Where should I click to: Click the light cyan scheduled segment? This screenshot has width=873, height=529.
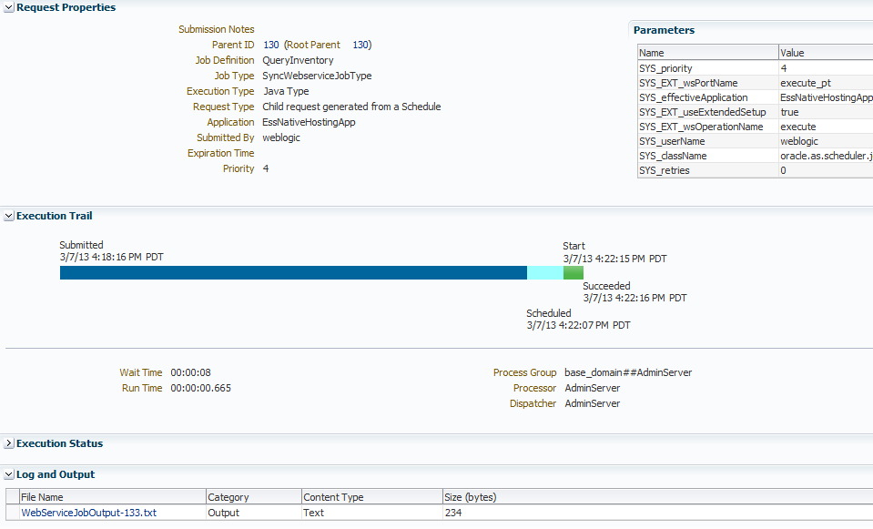click(x=544, y=272)
